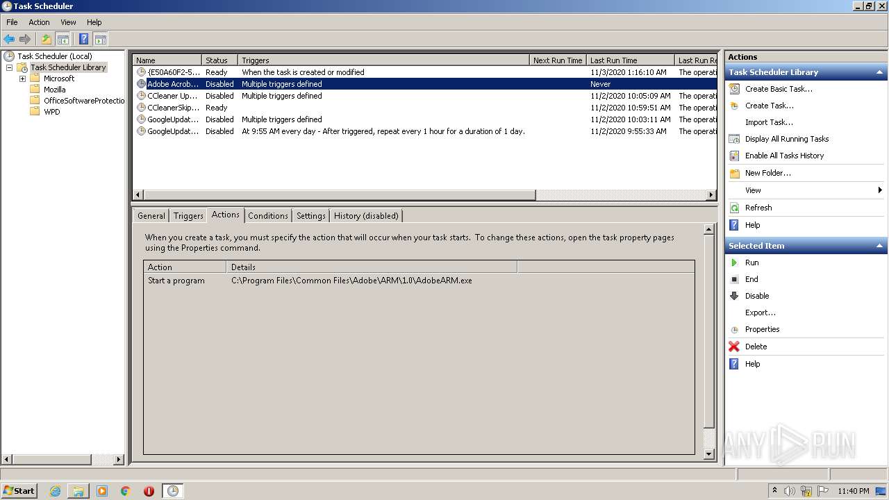Select the CCleanerSkip task row
889x500 pixels.
[424, 108]
